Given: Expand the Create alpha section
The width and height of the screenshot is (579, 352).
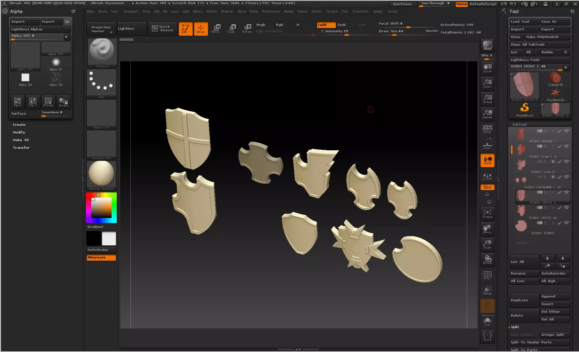Looking at the screenshot, I should (19, 125).
